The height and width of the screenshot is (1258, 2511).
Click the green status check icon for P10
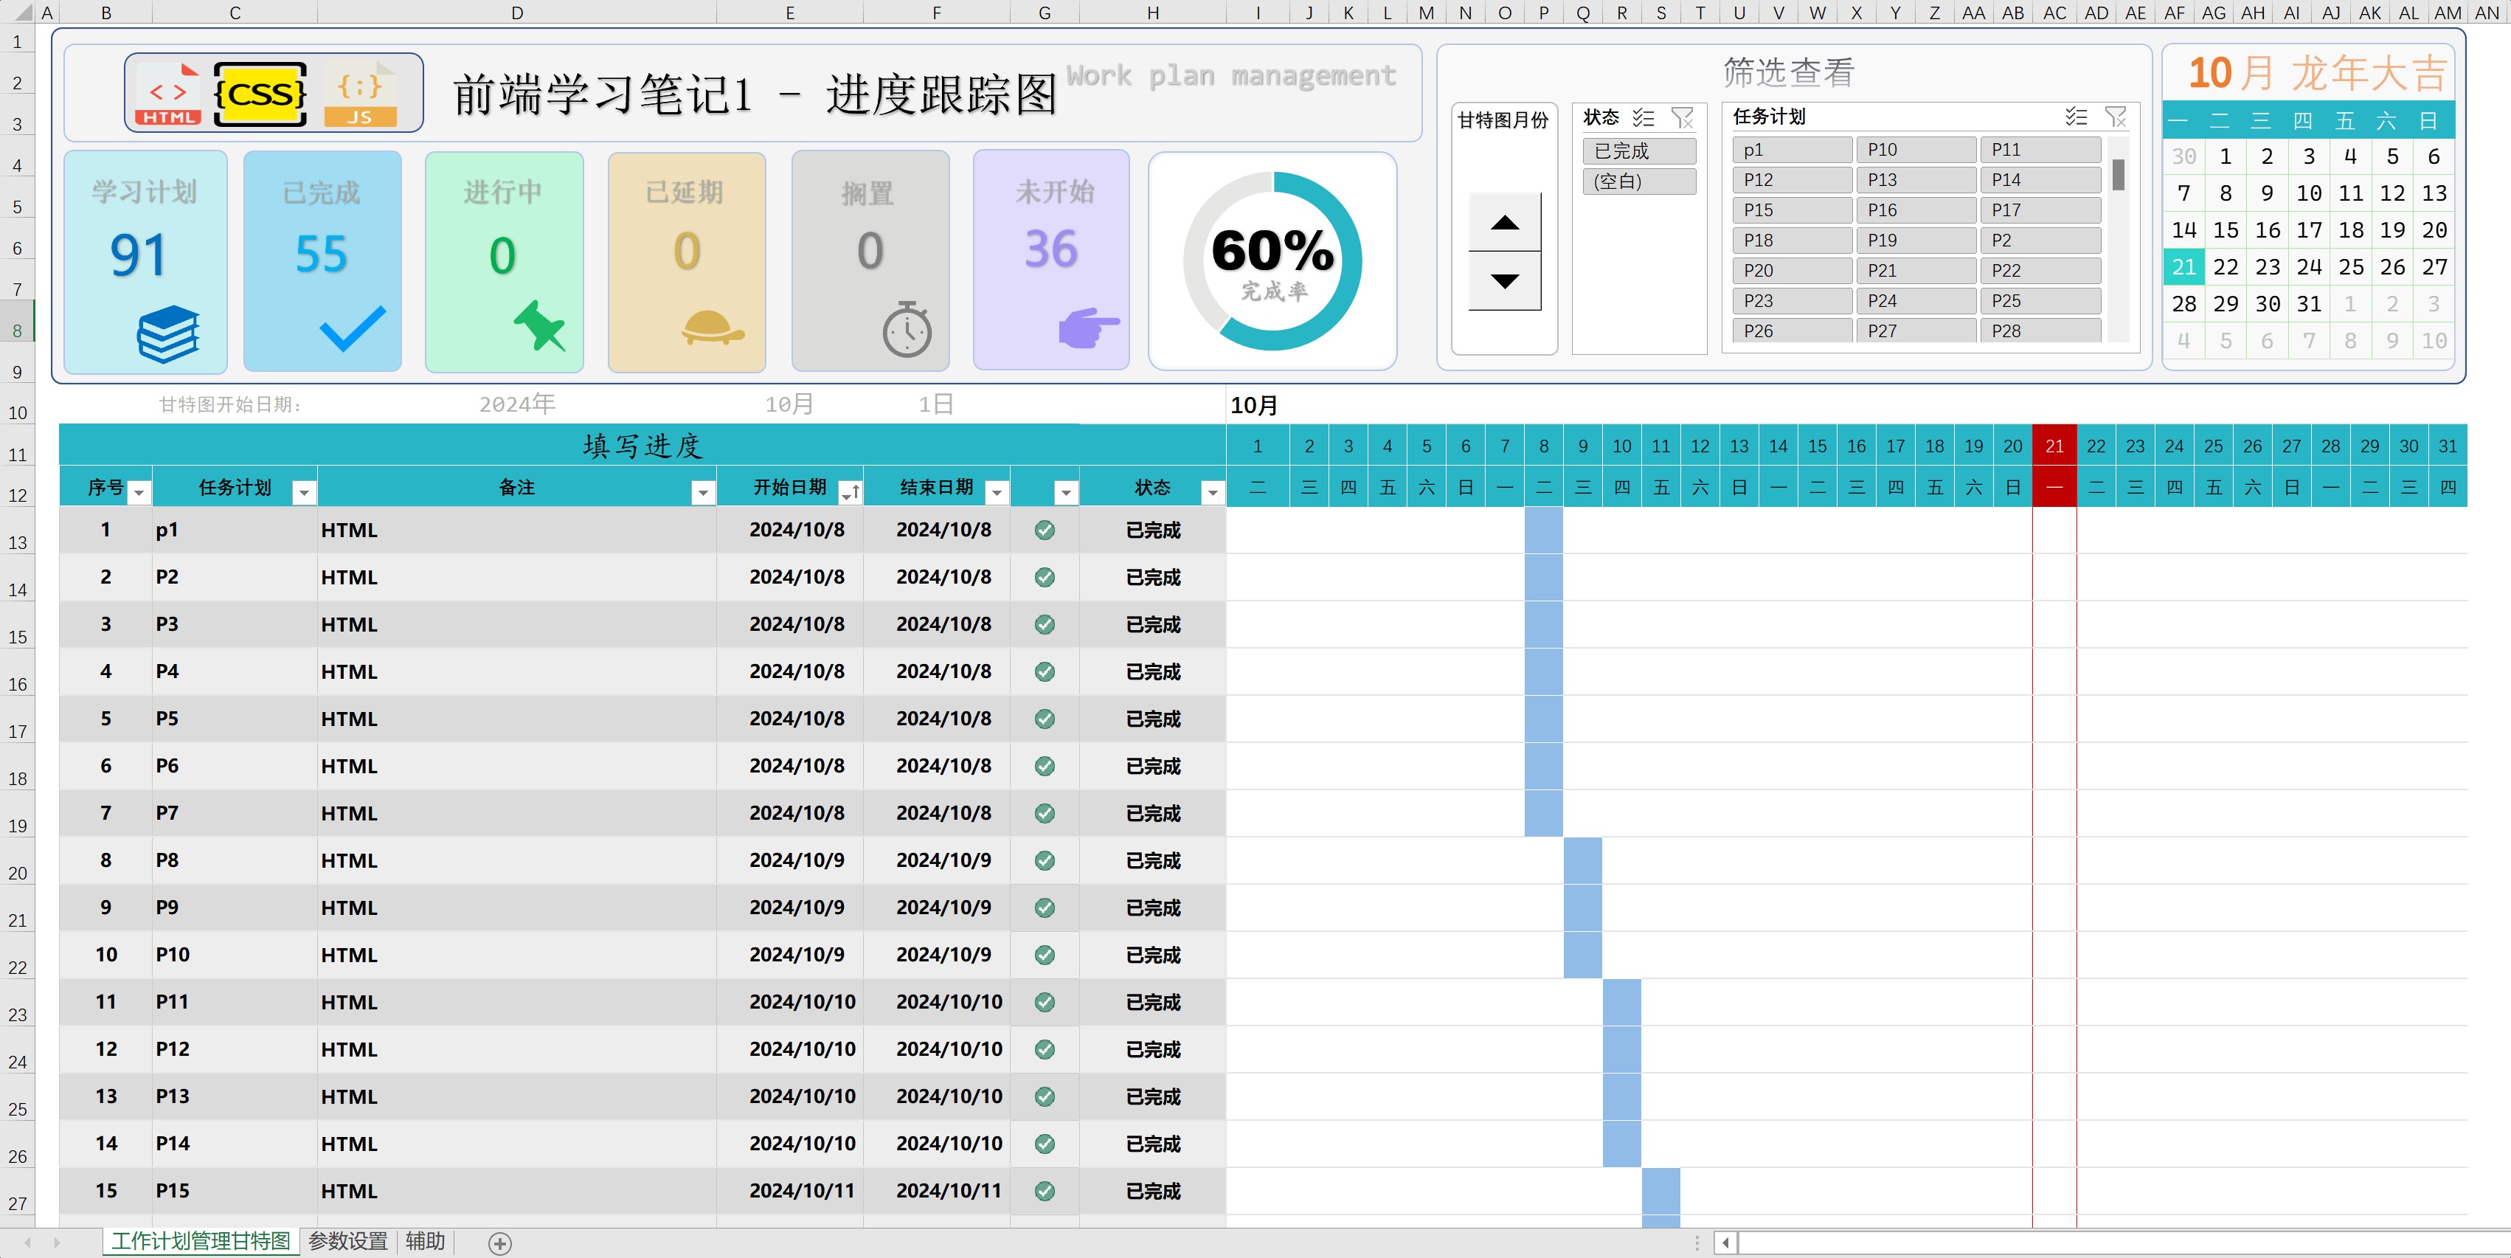coord(1044,955)
